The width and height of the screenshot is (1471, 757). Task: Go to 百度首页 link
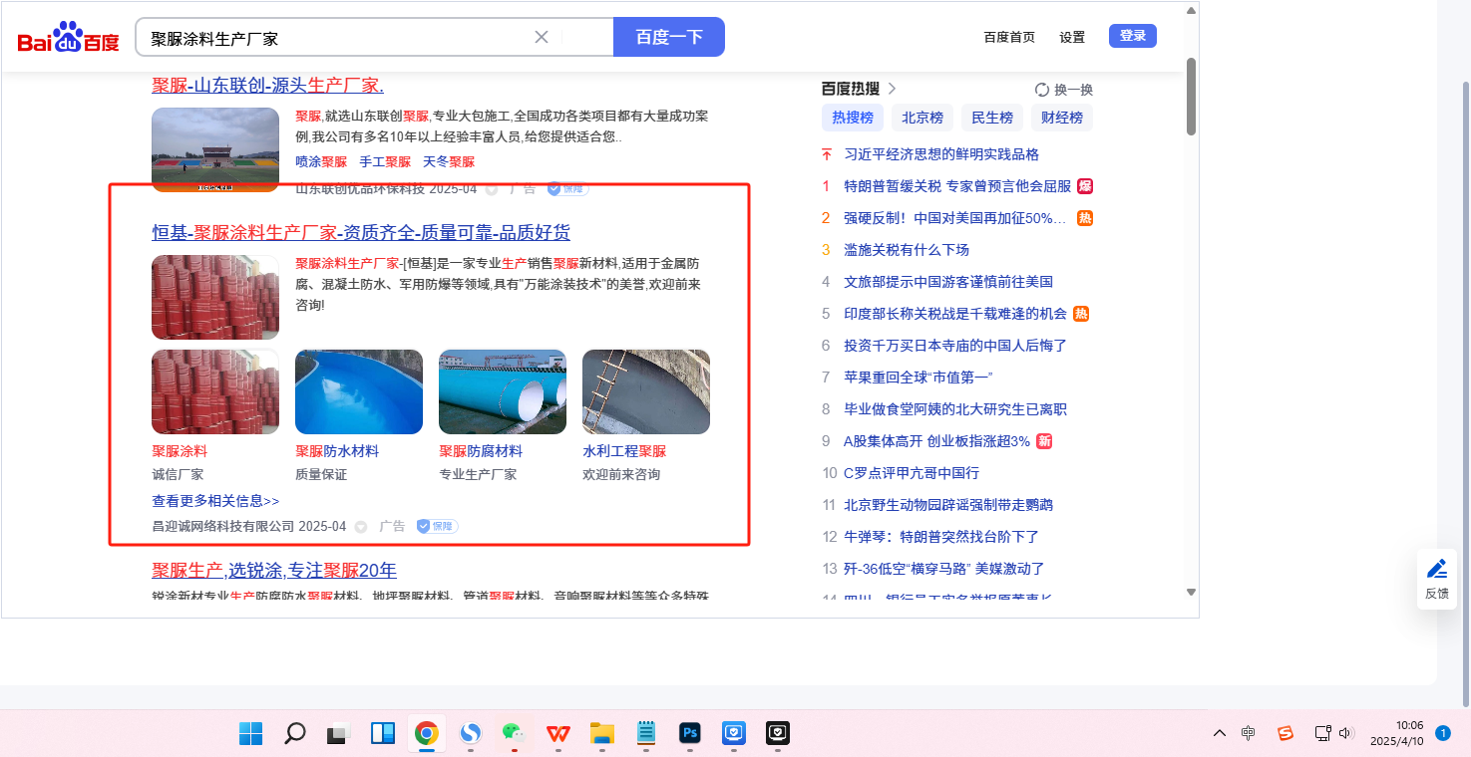coord(1009,37)
